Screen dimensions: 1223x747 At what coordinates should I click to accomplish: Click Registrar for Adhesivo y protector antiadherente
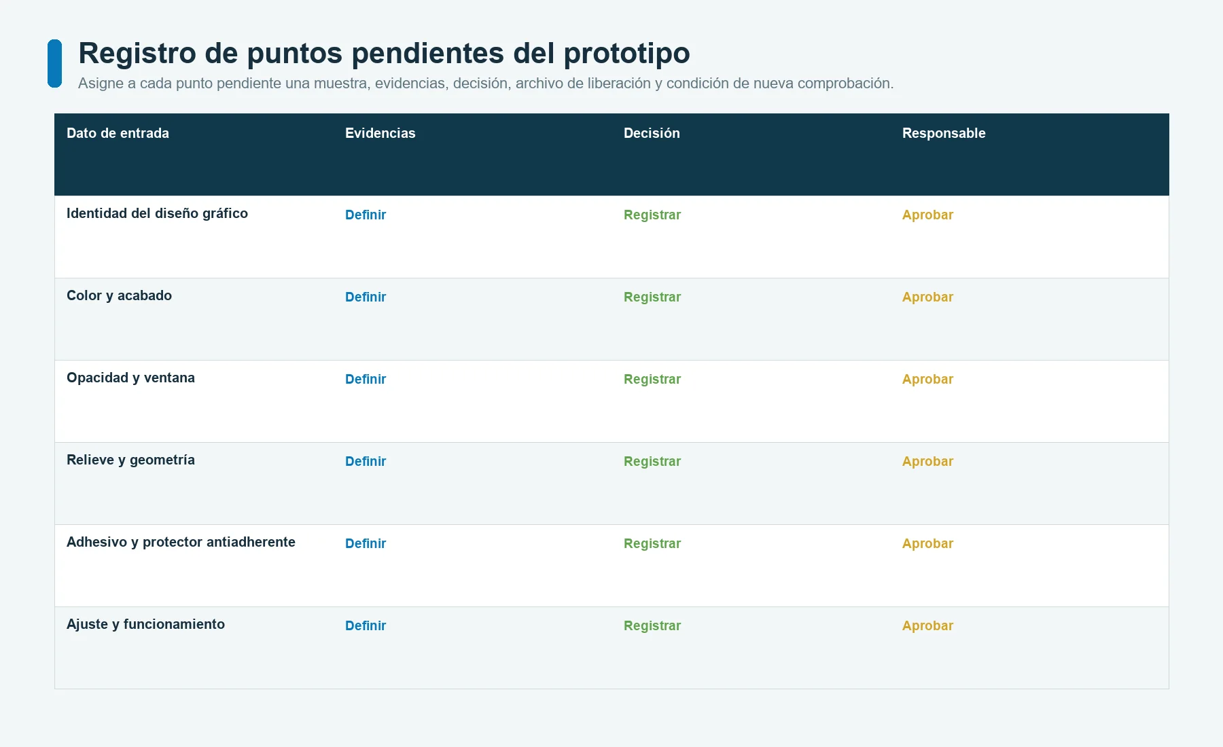click(652, 543)
